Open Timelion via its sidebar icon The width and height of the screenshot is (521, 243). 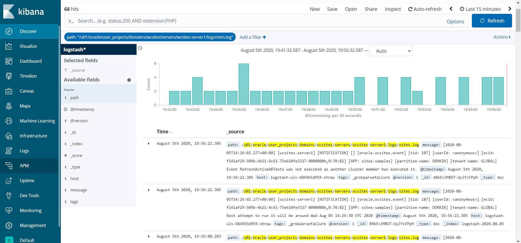9,76
